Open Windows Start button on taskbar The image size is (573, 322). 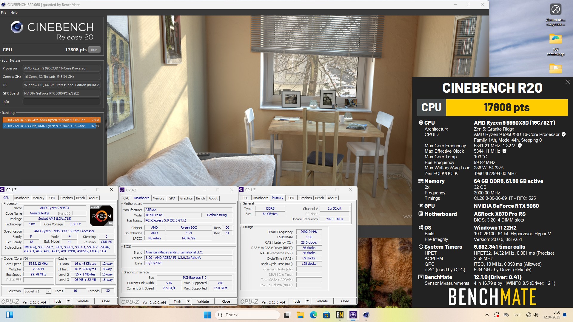tap(207, 315)
